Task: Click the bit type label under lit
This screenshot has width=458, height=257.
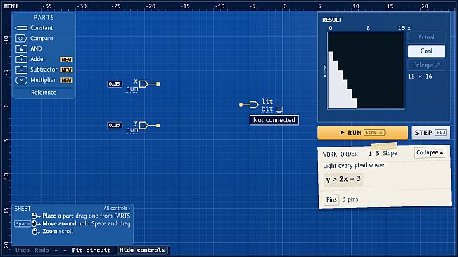Action: click(x=267, y=110)
